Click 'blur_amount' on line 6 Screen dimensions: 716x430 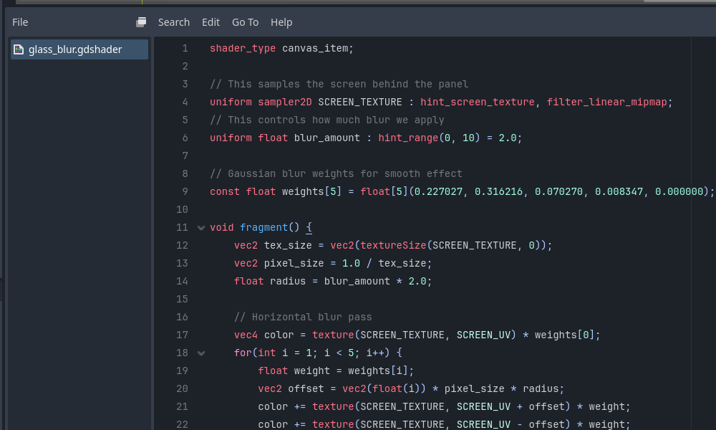(327, 138)
